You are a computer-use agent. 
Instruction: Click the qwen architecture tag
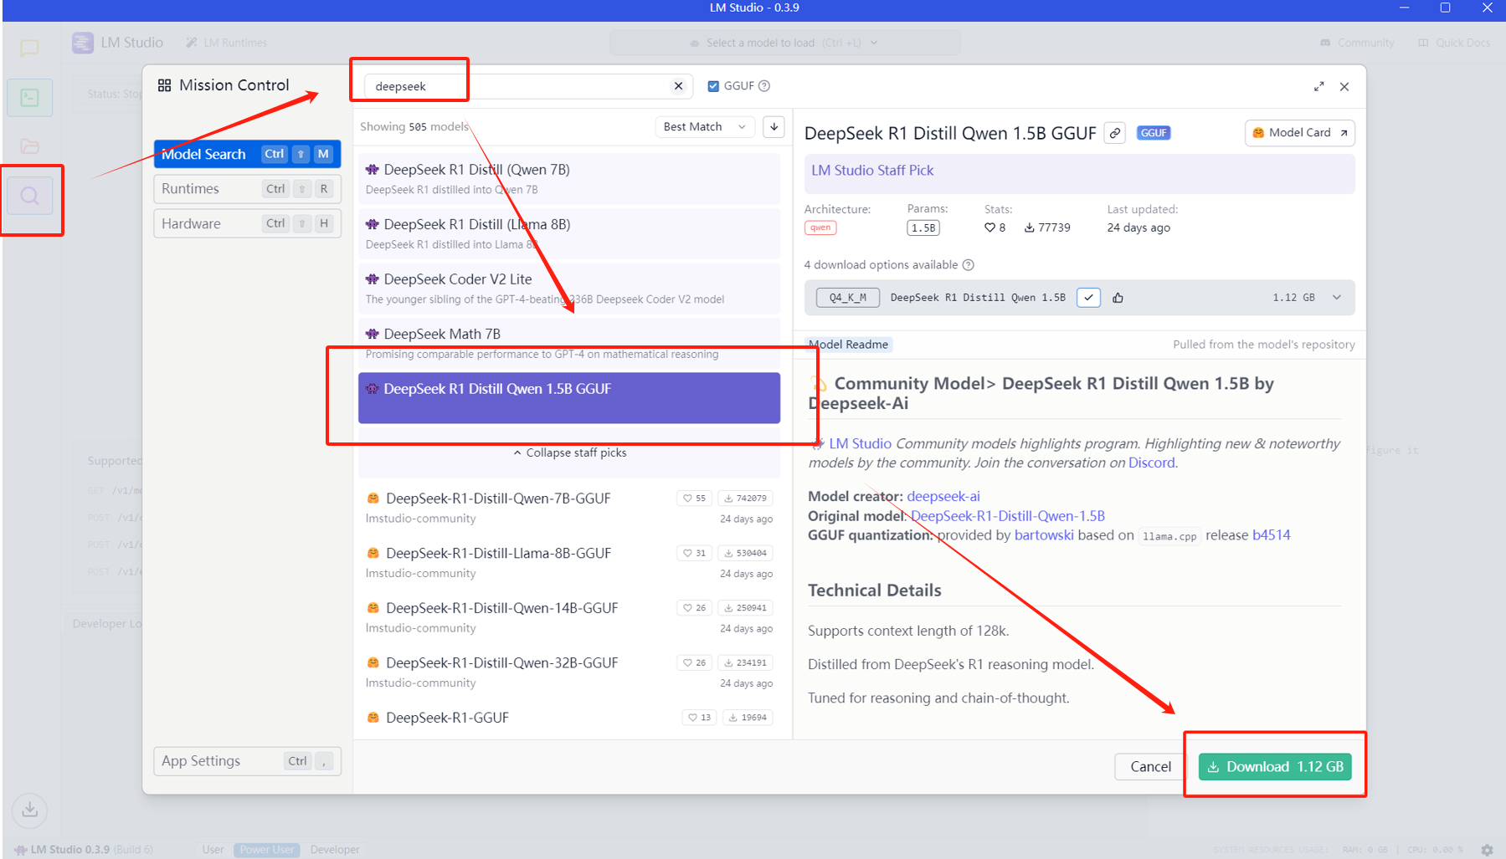point(820,228)
